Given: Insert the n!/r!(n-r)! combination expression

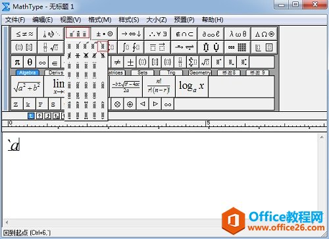Looking at the screenshot, I should coord(159,86).
